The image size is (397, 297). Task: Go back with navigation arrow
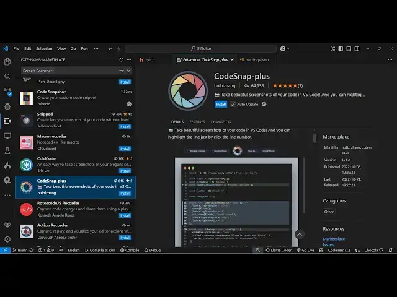[110, 49]
